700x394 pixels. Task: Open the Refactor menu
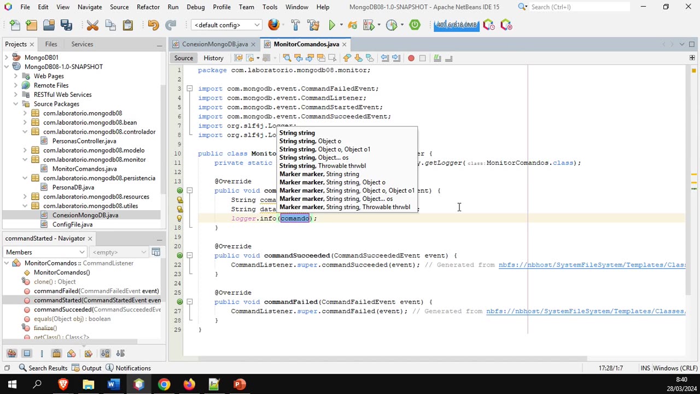(x=148, y=7)
